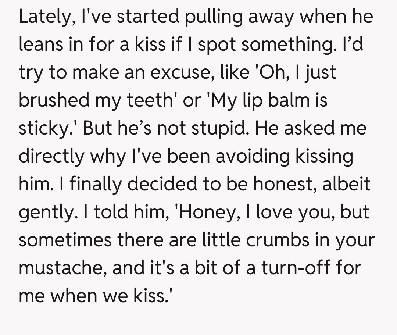Click the word 'albeit'
Screen dimensions: 397x335
[x=347, y=183]
